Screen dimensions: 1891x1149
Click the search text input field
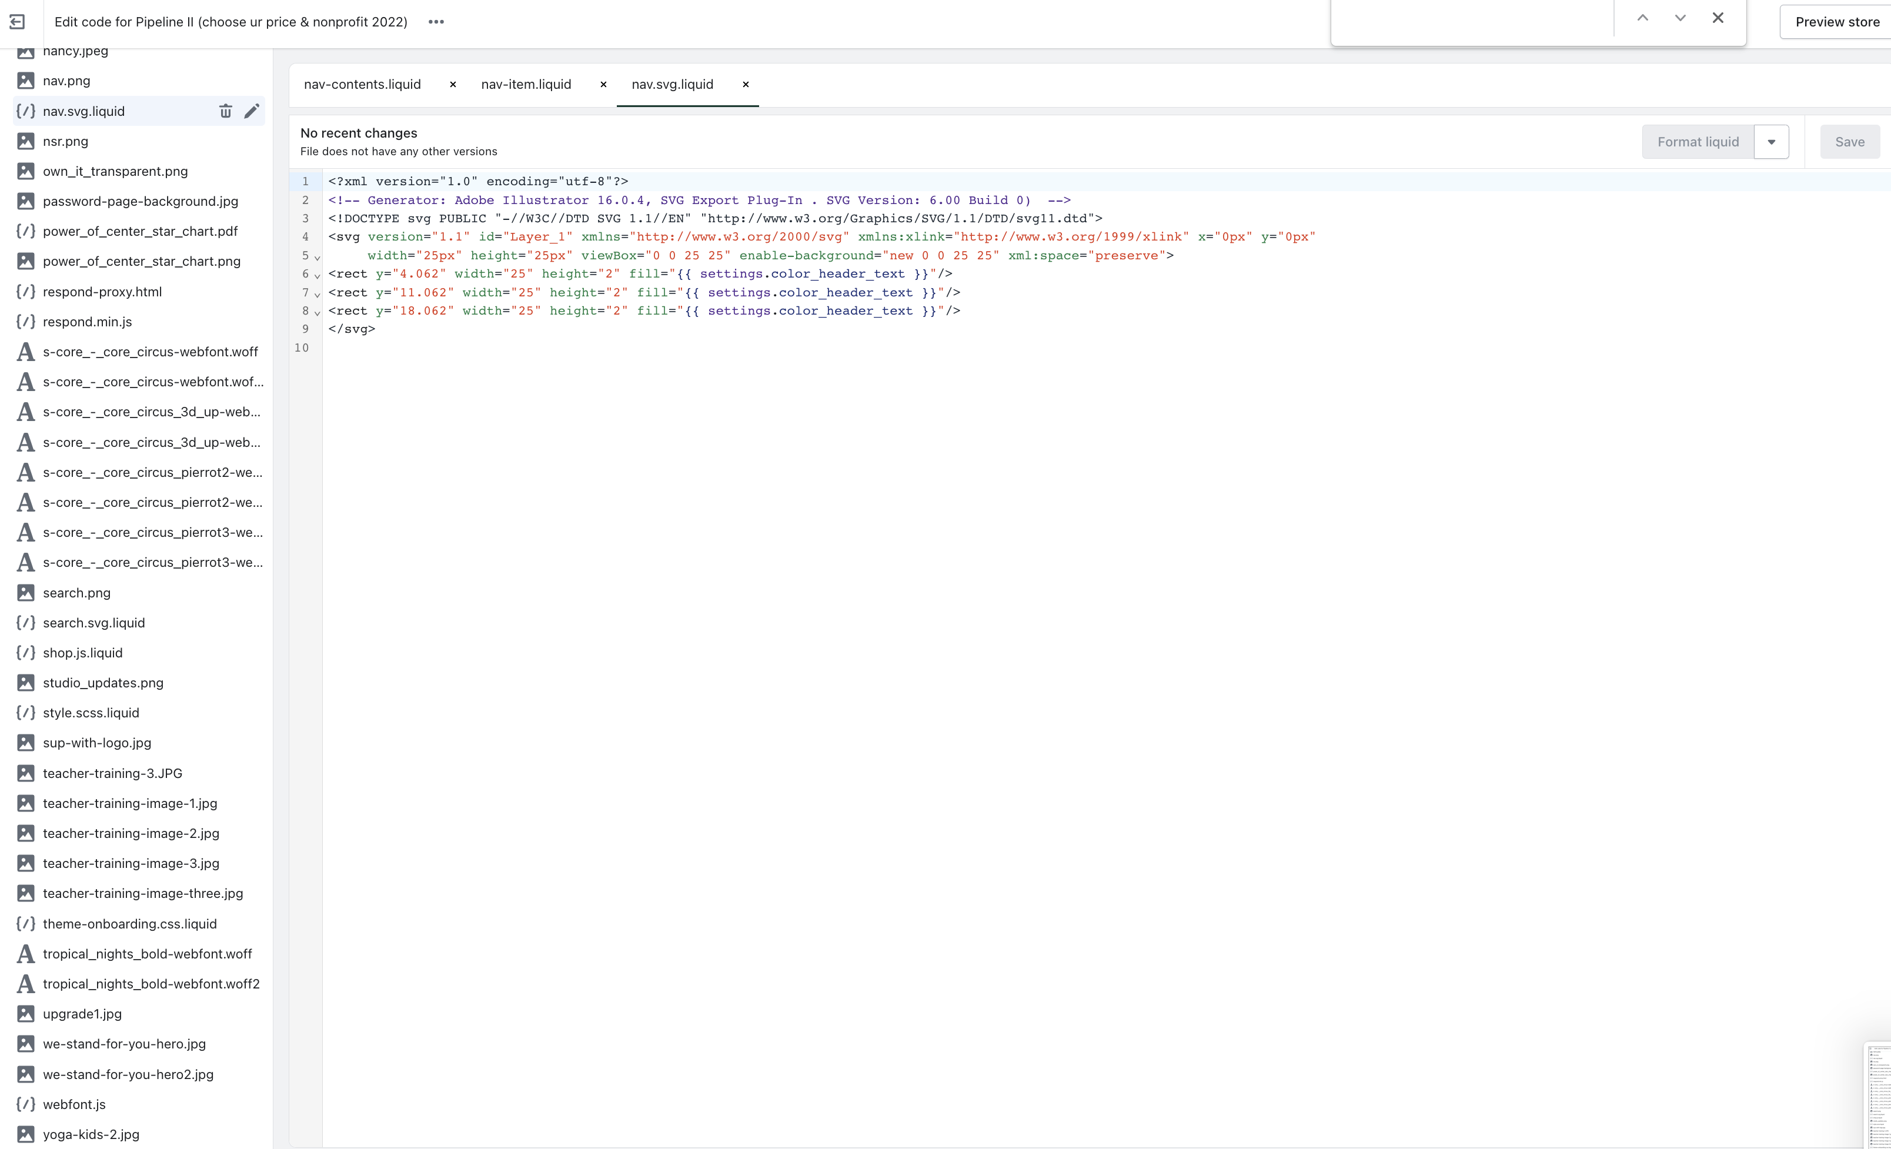[x=1472, y=20]
